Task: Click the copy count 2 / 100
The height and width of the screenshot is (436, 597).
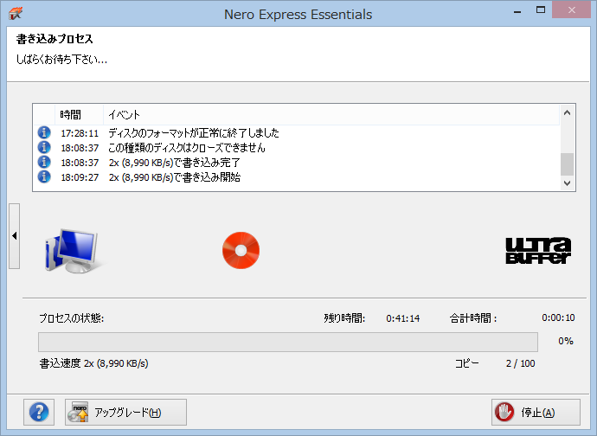Action: (521, 363)
